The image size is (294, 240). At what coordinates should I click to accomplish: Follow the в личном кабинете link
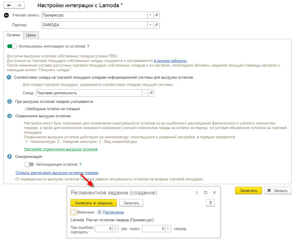tap(170, 61)
